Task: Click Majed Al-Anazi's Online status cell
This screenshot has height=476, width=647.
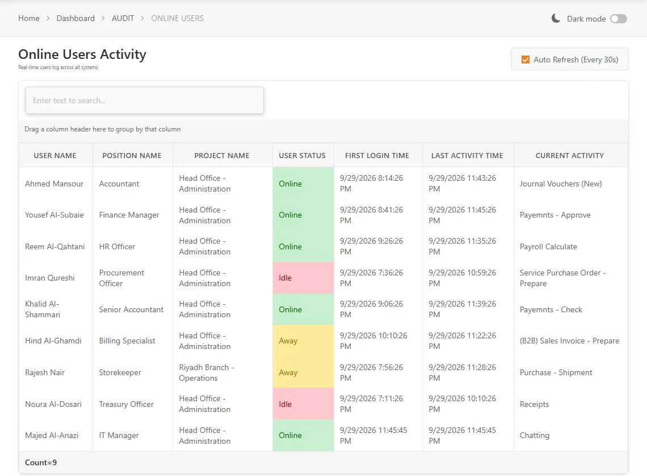Action: point(303,435)
